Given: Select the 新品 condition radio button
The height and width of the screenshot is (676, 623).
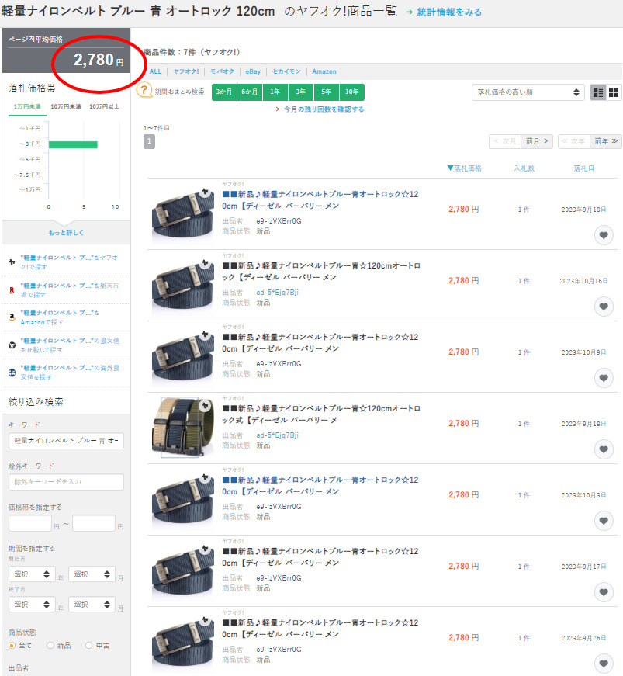Looking at the screenshot, I should (x=50, y=645).
